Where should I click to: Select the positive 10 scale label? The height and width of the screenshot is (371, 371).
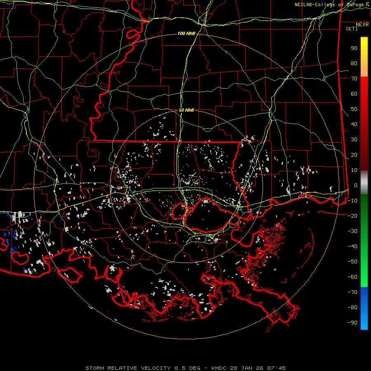pyautogui.click(x=354, y=170)
